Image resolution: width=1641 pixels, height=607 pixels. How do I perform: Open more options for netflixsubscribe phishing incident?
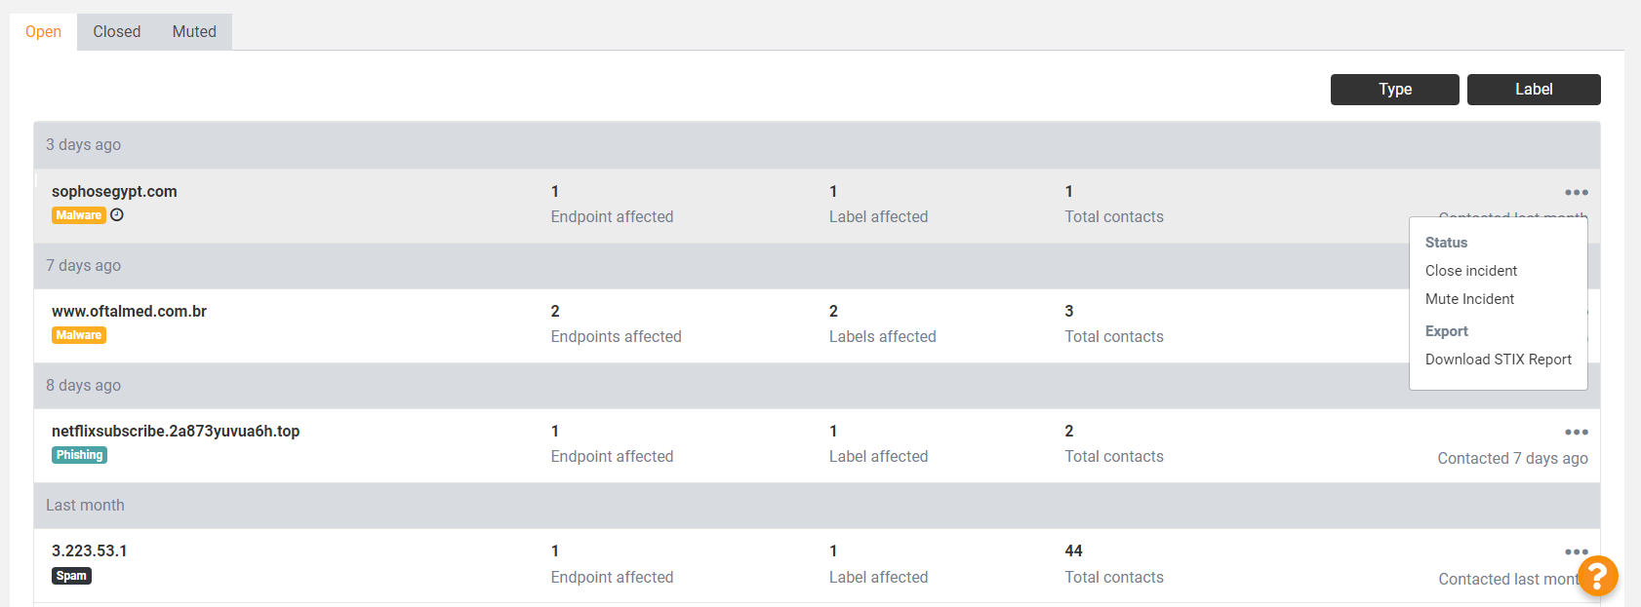1576,433
